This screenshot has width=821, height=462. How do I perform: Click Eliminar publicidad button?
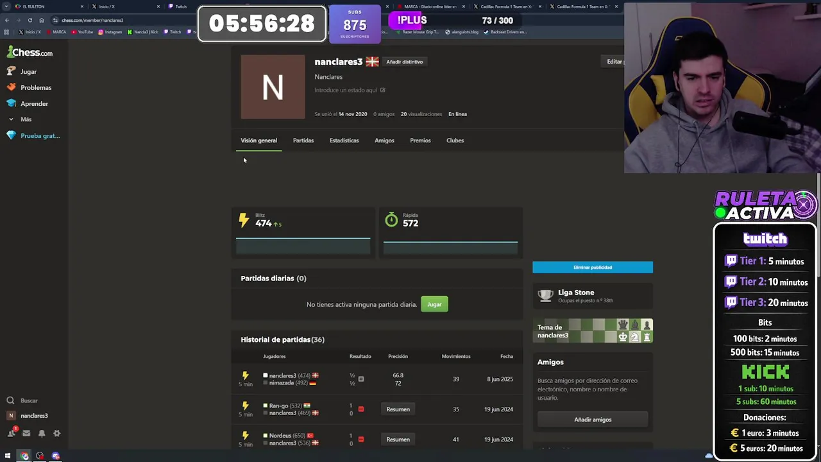tap(593, 268)
